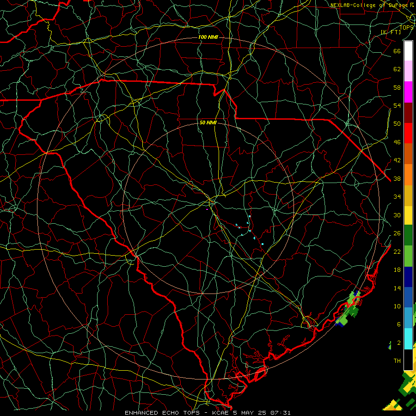Click the legend value 46
416x416 pixels.
coord(397,142)
